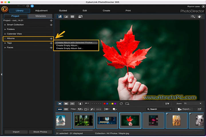This screenshot has width=206, height=137.
Task: Switch to viewer only mode icon
Action: [x=66, y=17]
